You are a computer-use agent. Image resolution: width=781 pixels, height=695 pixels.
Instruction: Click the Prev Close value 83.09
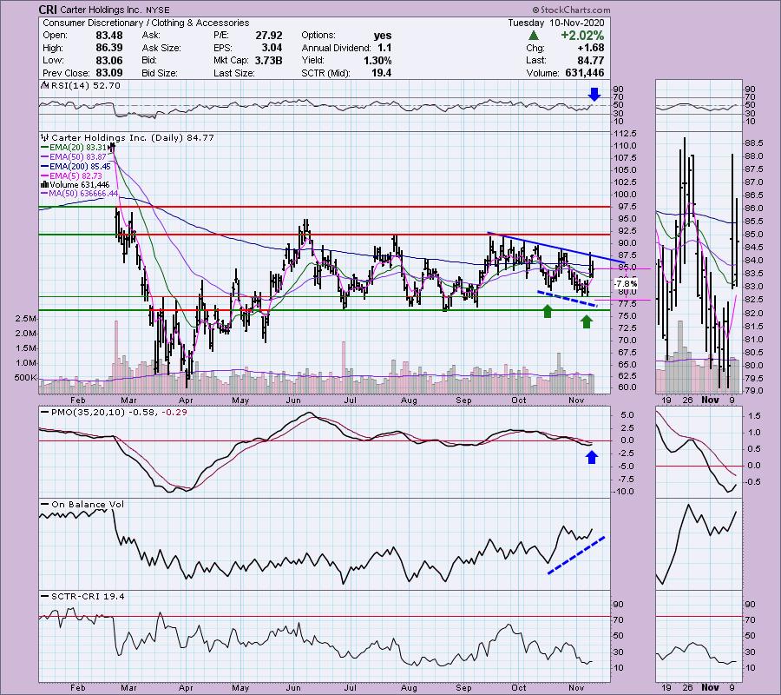109,73
